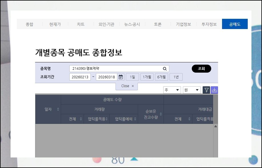Open the 차트 tab
Image resolution: width=262 pixels, height=168 pixels.
tap(81, 24)
